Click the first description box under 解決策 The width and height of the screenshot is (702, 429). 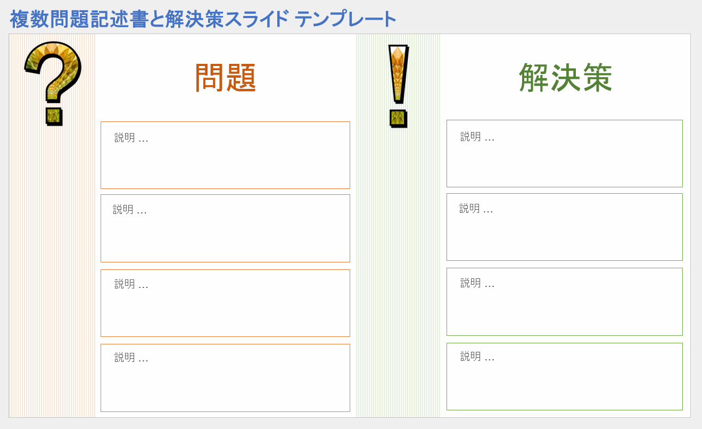click(564, 153)
